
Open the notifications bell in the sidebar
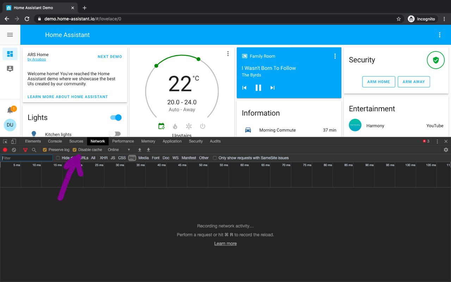[10, 110]
